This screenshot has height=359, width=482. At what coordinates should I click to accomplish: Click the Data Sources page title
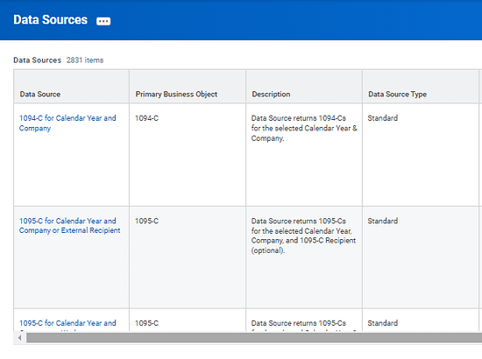[x=51, y=19]
